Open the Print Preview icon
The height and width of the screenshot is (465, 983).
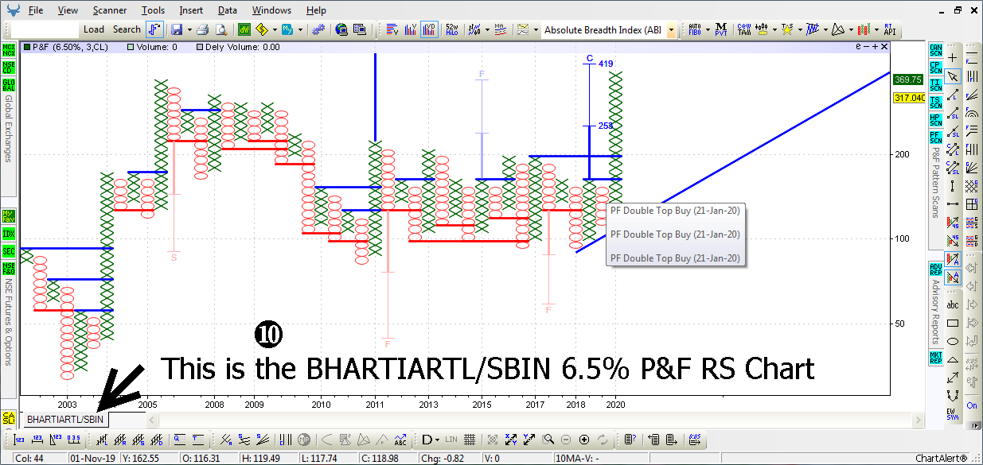click(x=220, y=29)
